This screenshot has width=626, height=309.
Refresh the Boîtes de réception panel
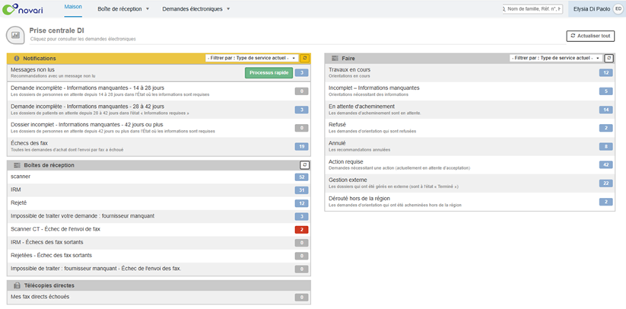tap(304, 165)
